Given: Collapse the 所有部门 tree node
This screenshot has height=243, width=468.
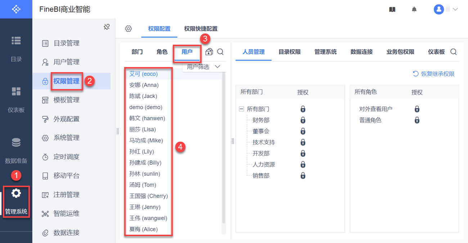Looking at the screenshot, I should (242, 109).
